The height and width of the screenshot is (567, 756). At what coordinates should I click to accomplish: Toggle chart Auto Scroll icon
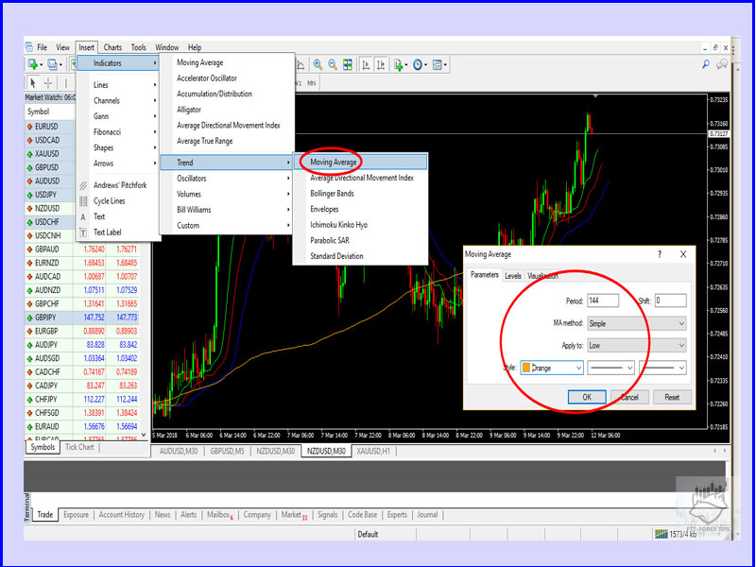tap(367, 64)
